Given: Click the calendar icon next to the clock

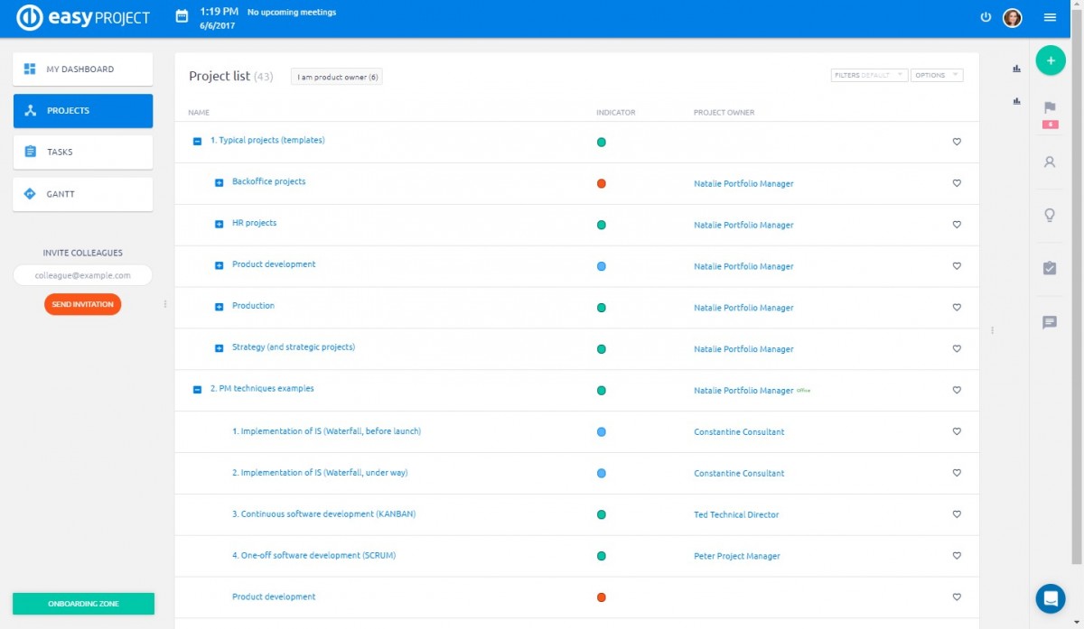Looking at the screenshot, I should (181, 15).
